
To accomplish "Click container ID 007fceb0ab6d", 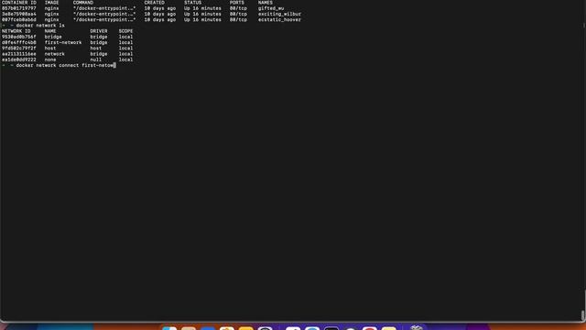I will (19, 19).
